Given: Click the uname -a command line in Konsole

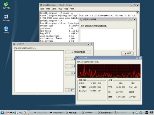Looking at the screenshot, I should coord(56,13).
